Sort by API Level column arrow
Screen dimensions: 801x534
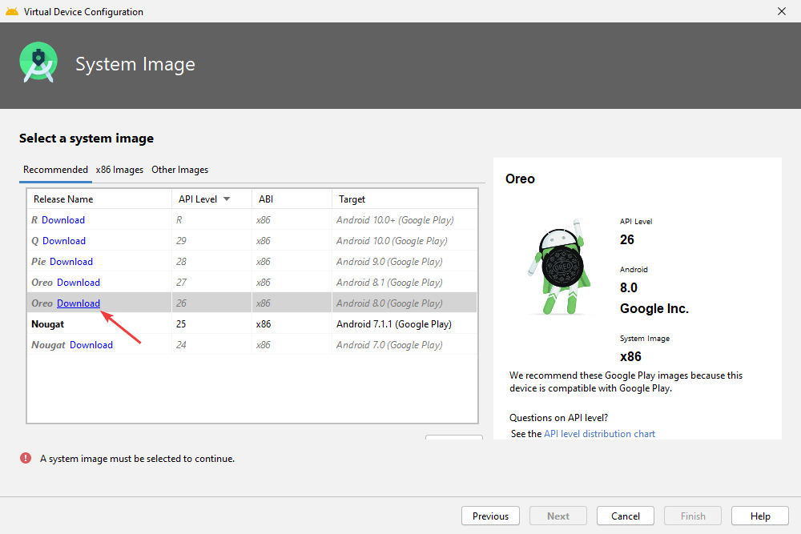tap(227, 199)
